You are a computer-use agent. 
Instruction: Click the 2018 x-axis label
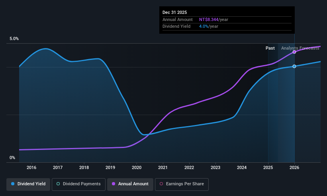tap(84, 168)
